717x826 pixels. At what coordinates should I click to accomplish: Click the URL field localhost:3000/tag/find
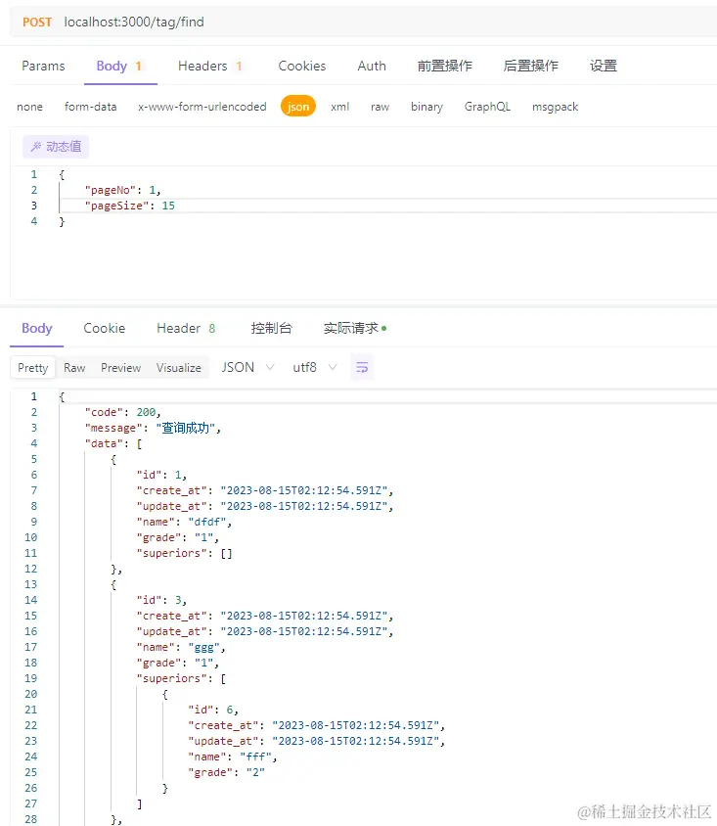pyautogui.click(x=134, y=23)
